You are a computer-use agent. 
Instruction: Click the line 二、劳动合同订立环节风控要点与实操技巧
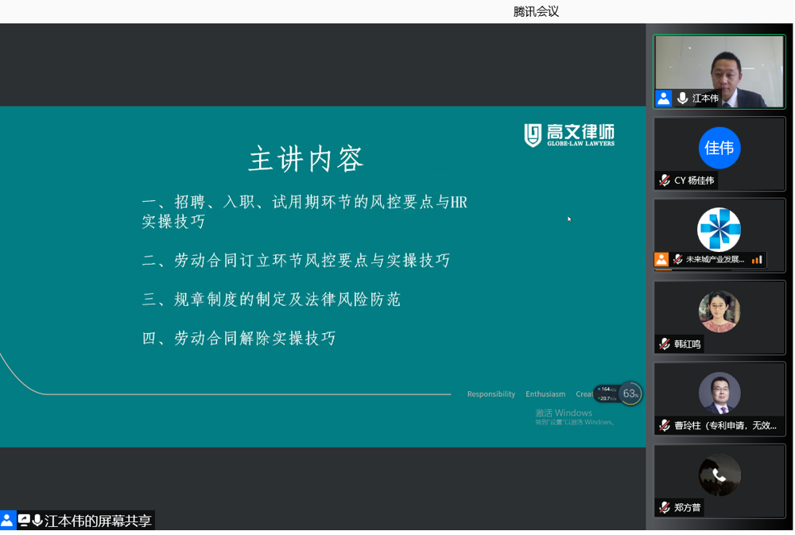[296, 260]
